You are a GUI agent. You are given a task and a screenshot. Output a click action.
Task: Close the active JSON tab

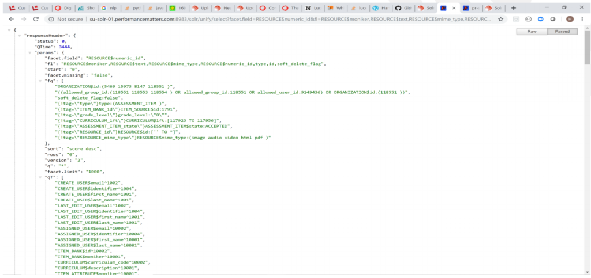[454, 8]
